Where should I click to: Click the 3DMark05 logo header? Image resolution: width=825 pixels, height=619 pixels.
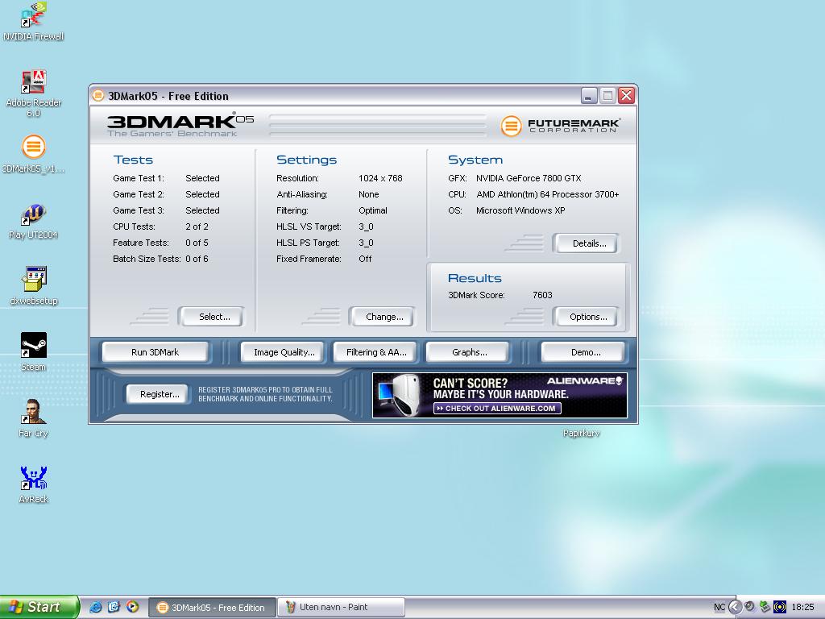pyautogui.click(x=180, y=125)
